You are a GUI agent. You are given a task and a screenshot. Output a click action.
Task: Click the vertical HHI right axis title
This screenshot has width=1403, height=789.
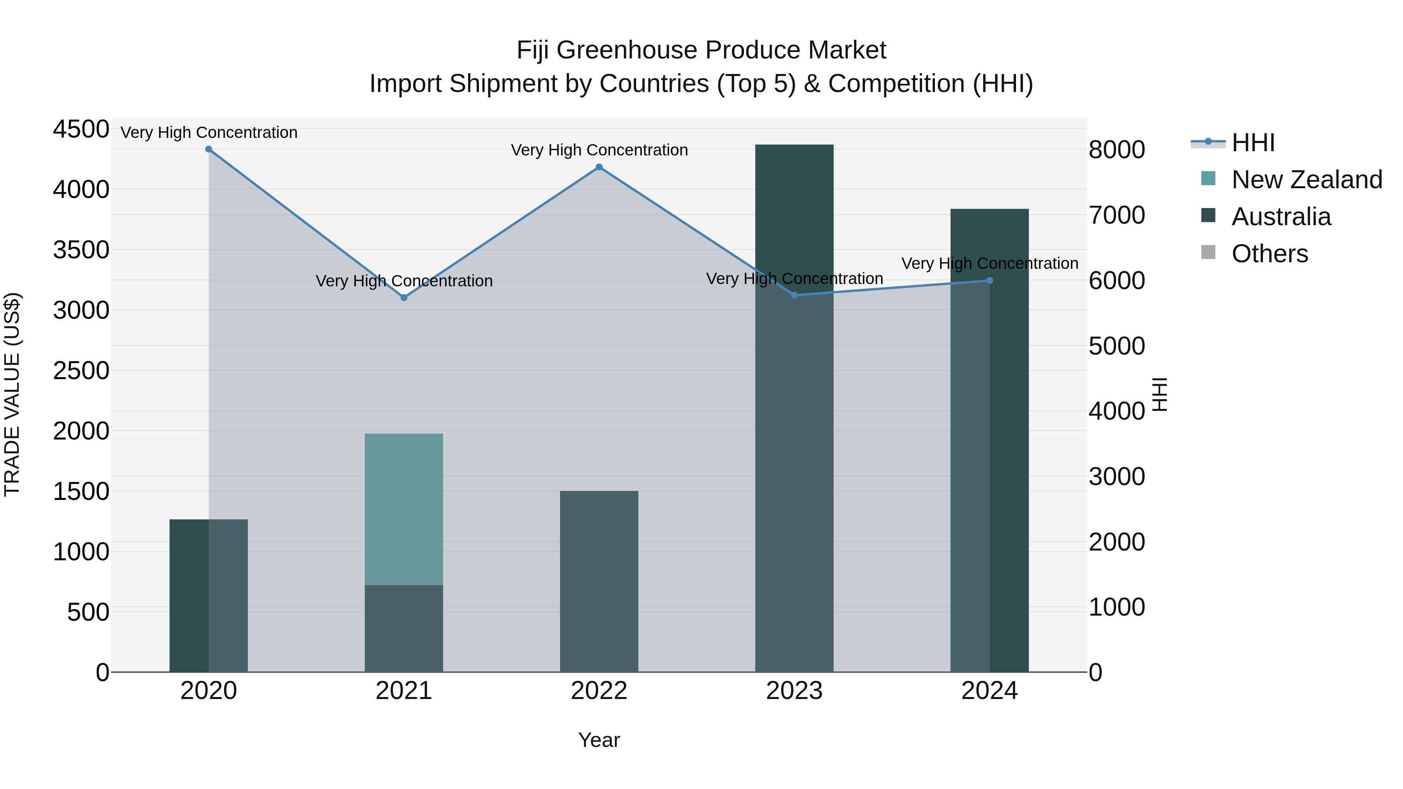[x=1160, y=394]
